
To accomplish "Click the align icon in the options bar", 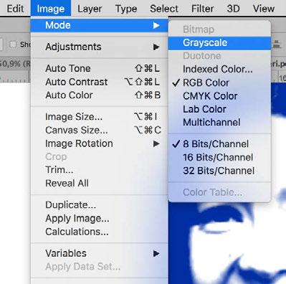I will coord(277,44).
